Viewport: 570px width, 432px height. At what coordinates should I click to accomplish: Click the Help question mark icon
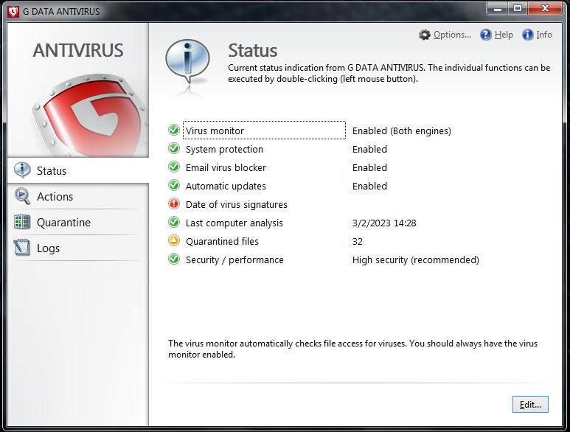[x=486, y=35]
